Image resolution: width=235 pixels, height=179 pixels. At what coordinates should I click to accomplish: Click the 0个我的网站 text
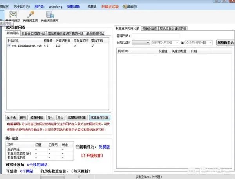pyautogui.click(x=37, y=165)
